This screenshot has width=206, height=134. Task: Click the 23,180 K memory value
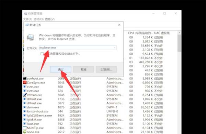click(x=147, y=132)
